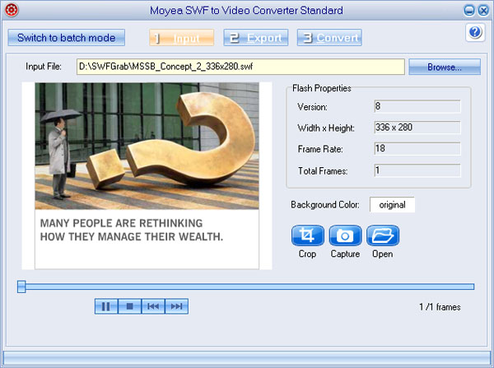Click the bottom conversion progress bar

(247, 358)
